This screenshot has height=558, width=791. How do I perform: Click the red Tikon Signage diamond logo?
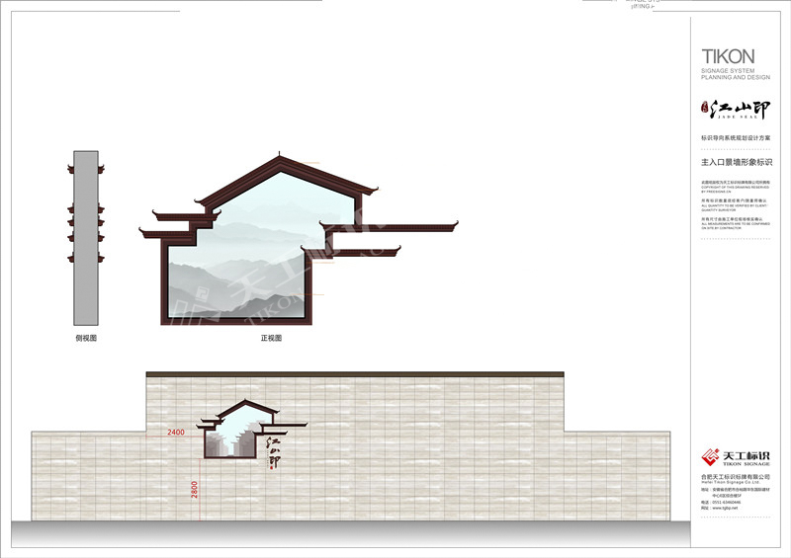[710, 457]
